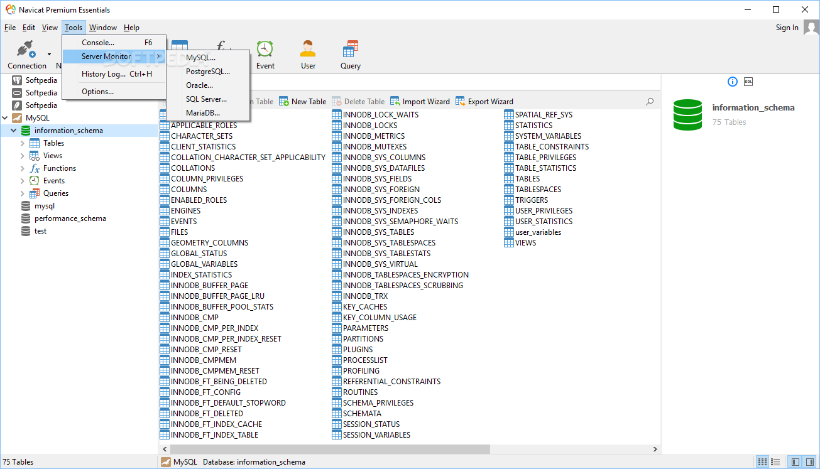This screenshot has height=469, width=820.
Task: Click the Functions fx icon in tree
Action: pos(35,168)
